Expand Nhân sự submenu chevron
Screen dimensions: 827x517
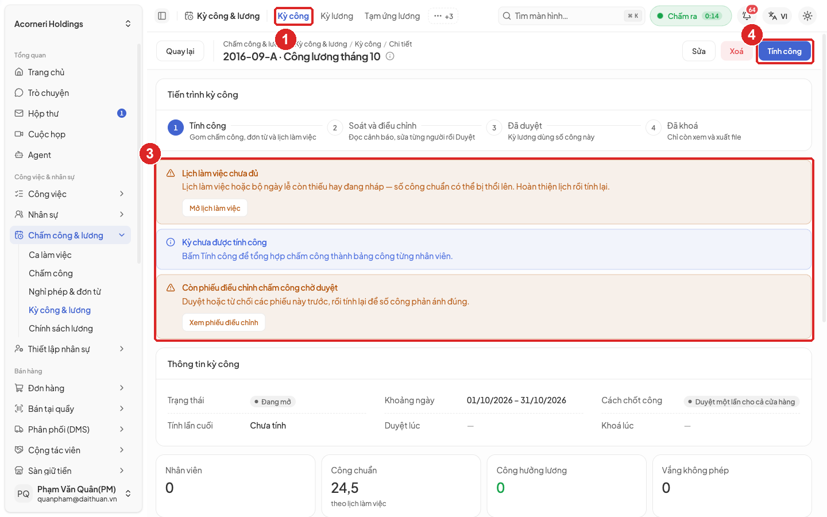(122, 215)
